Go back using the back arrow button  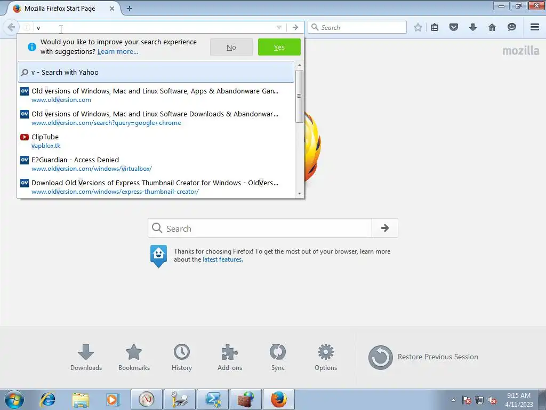coord(11,27)
